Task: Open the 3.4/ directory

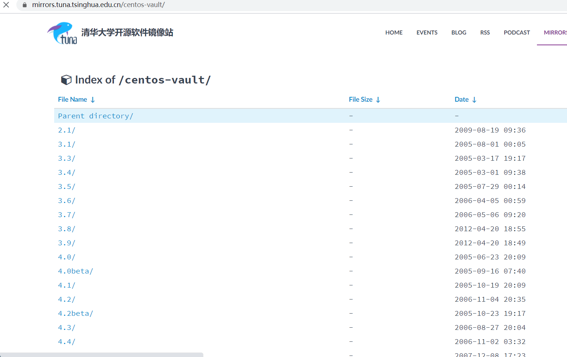Action: 66,173
